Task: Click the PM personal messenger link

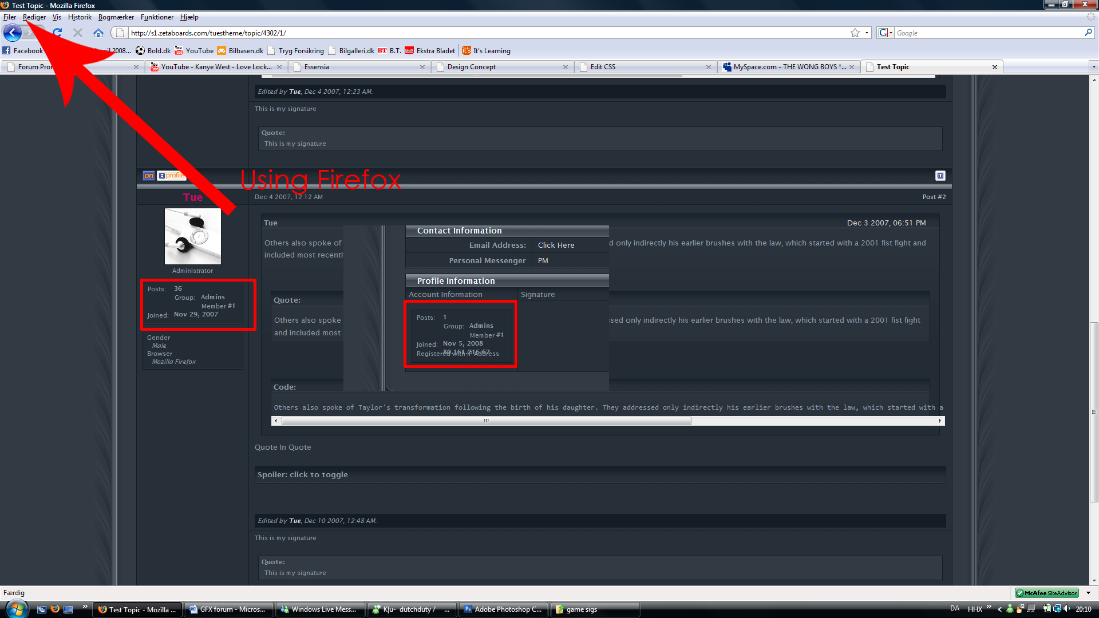Action: [543, 260]
